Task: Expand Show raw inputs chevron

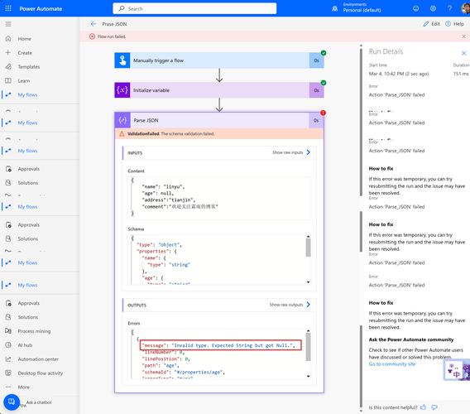Action: [309, 152]
